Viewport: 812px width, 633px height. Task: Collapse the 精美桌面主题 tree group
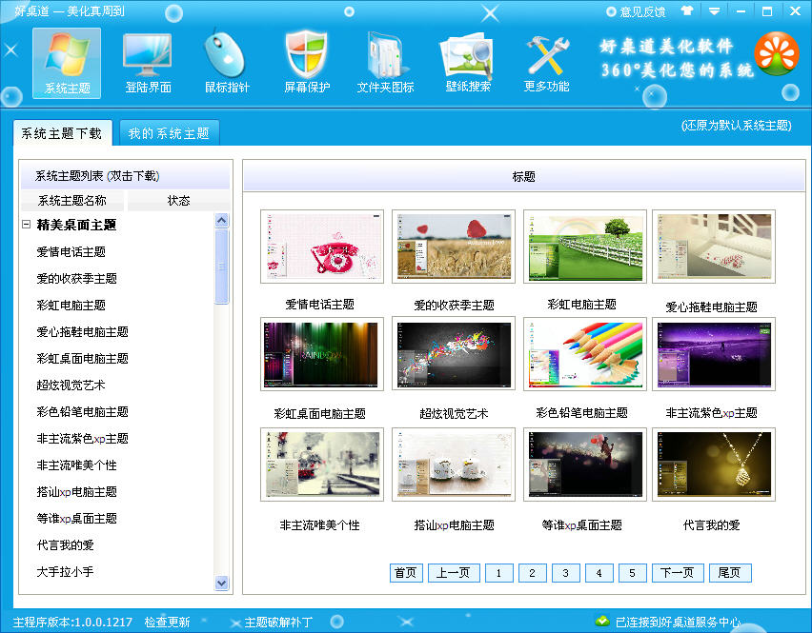point(27,226)
